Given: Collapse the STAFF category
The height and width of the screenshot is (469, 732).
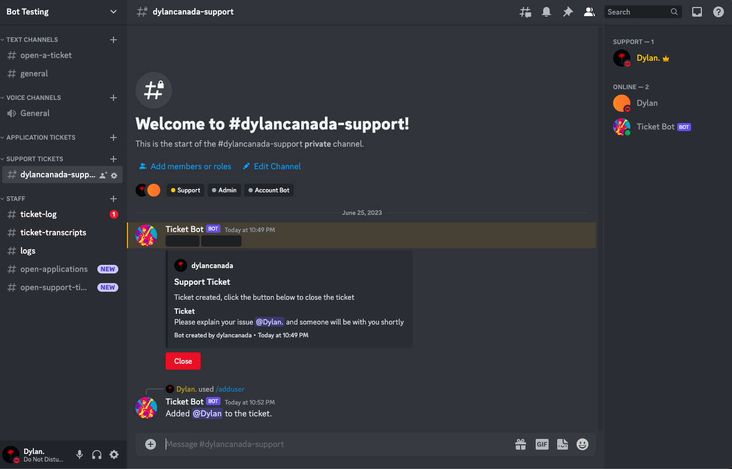Looking at the screenshot, I should tap(15, 198).
